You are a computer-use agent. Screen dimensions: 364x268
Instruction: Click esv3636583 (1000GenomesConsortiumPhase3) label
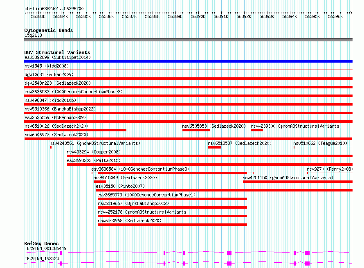click(74, 92)
